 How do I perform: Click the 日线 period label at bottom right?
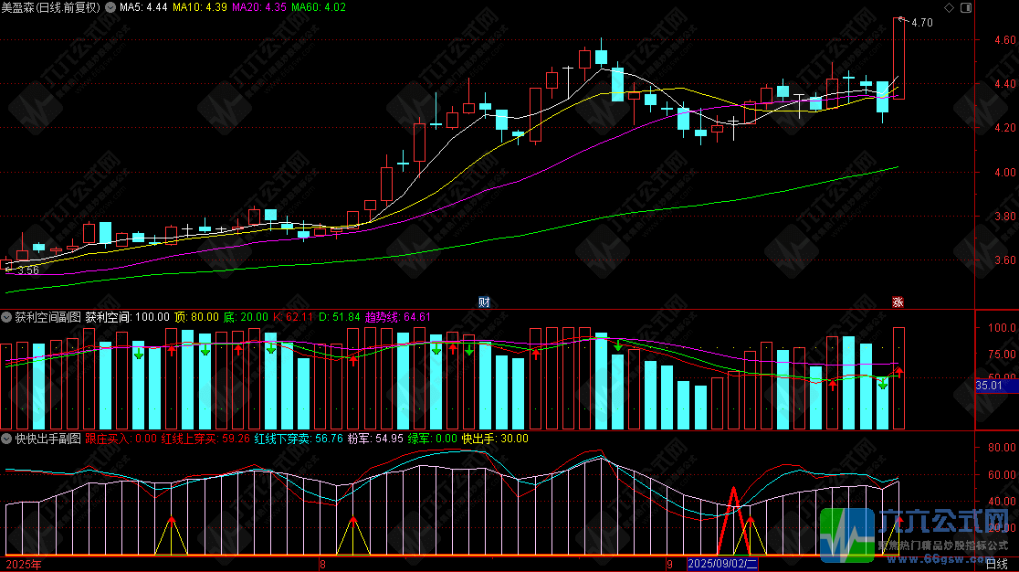[996, 565]
